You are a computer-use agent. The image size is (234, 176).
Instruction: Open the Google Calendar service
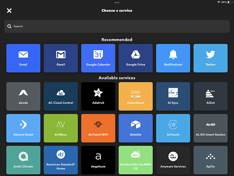pyautogui.click(x=98, y=58)
